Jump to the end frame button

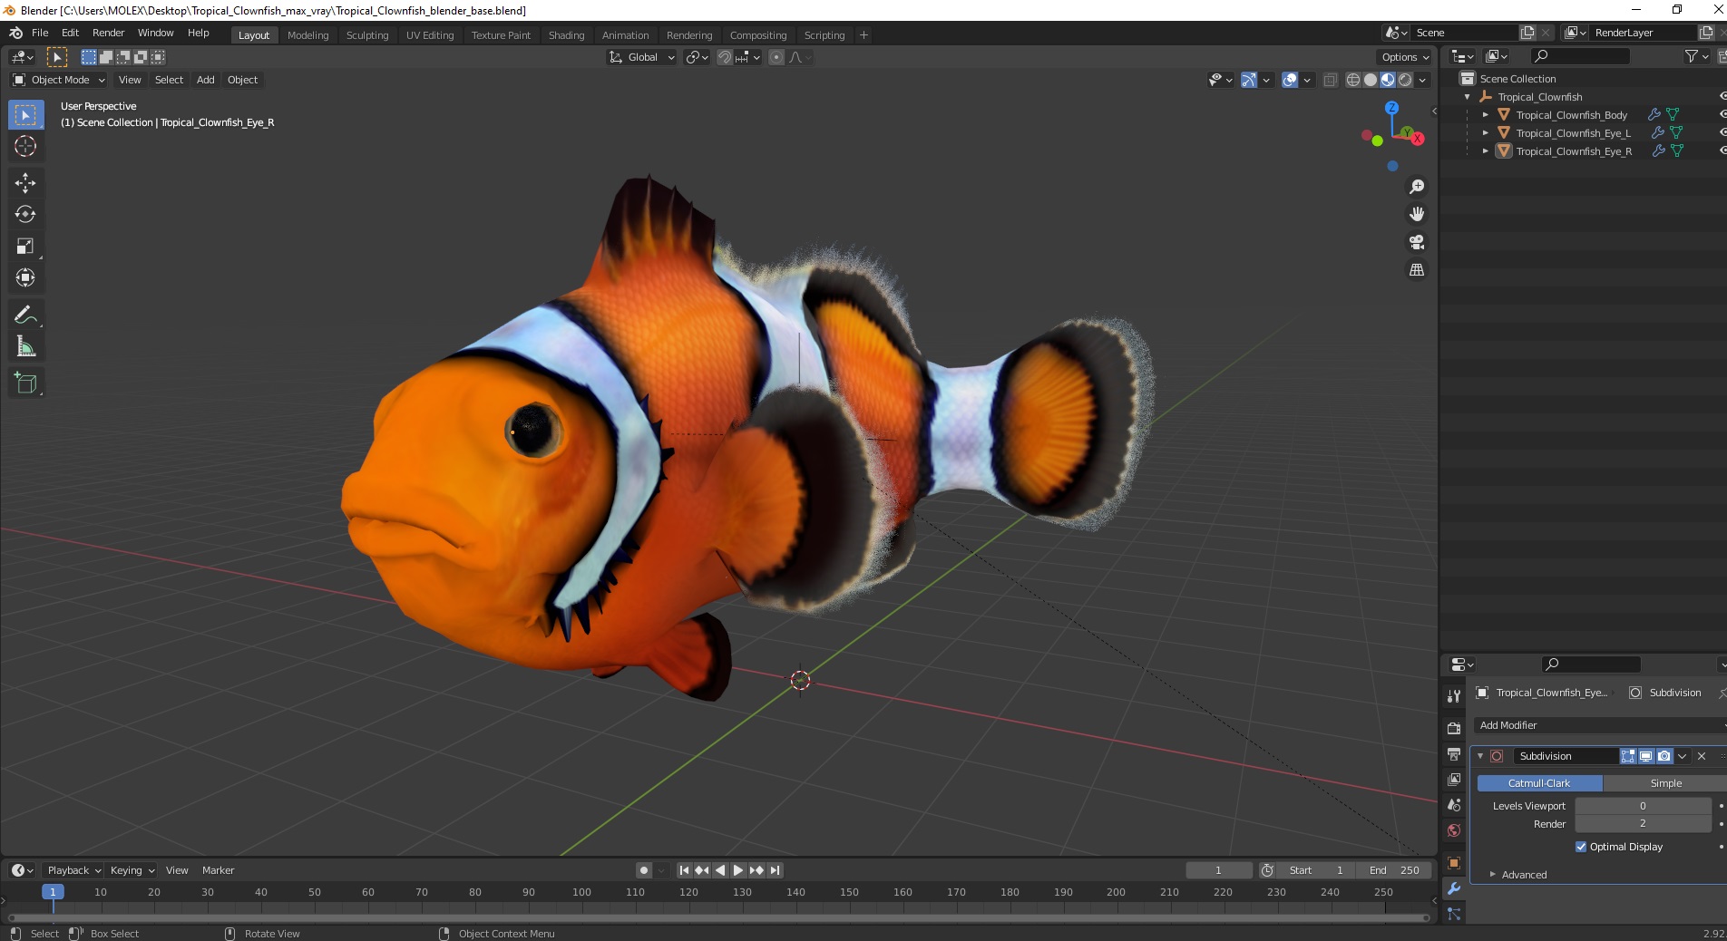pos(775,870)
